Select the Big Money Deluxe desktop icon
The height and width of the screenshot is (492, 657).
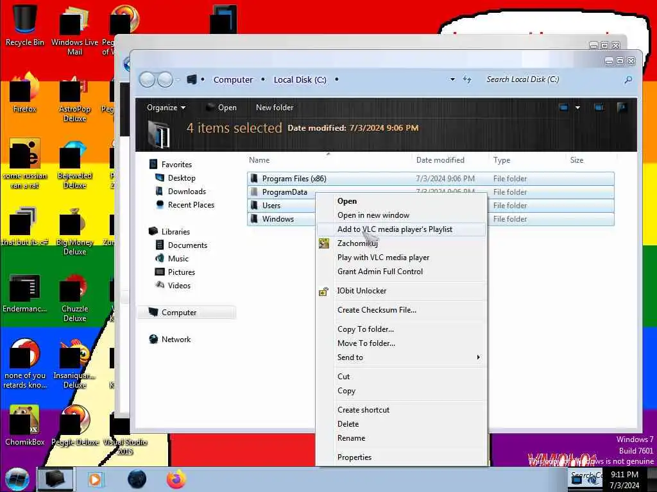click(74, 231)
